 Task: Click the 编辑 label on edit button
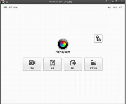[x=52, y=68]
